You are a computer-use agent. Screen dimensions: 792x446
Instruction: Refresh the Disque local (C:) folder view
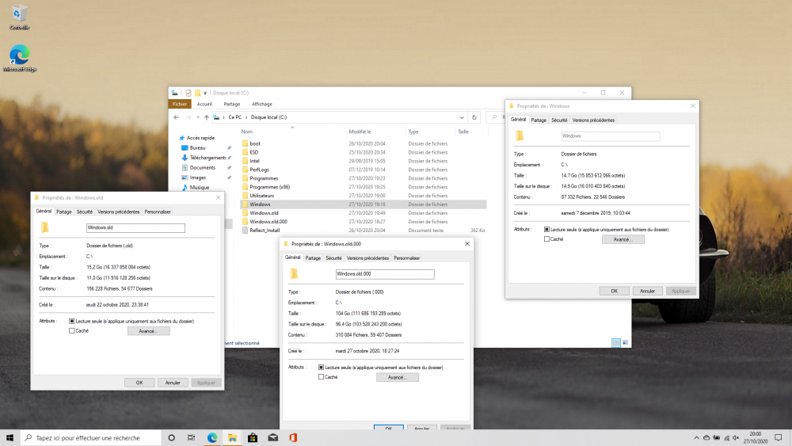pyautogui.click(x=474, y=117)
